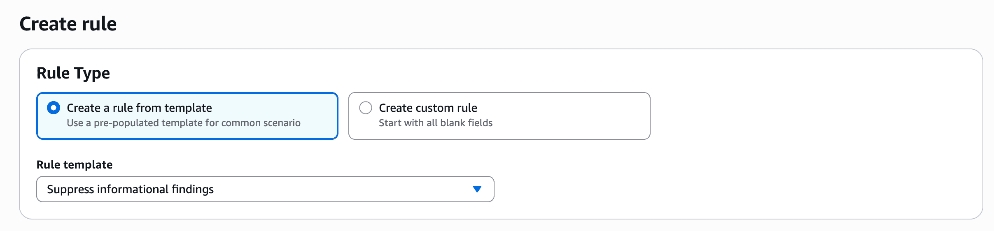Select the "Create custom rule" radio button

coord(366,108)
